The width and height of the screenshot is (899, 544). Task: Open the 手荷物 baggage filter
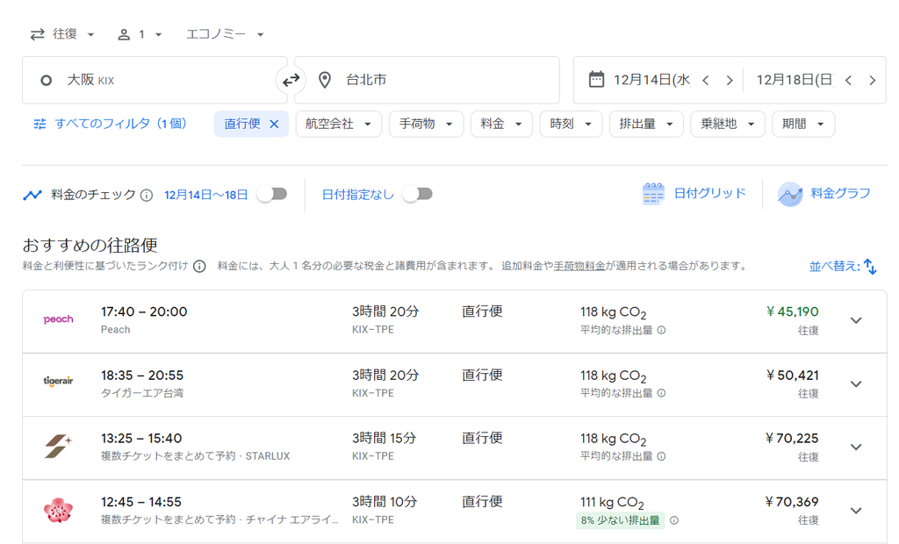(426, 124)
